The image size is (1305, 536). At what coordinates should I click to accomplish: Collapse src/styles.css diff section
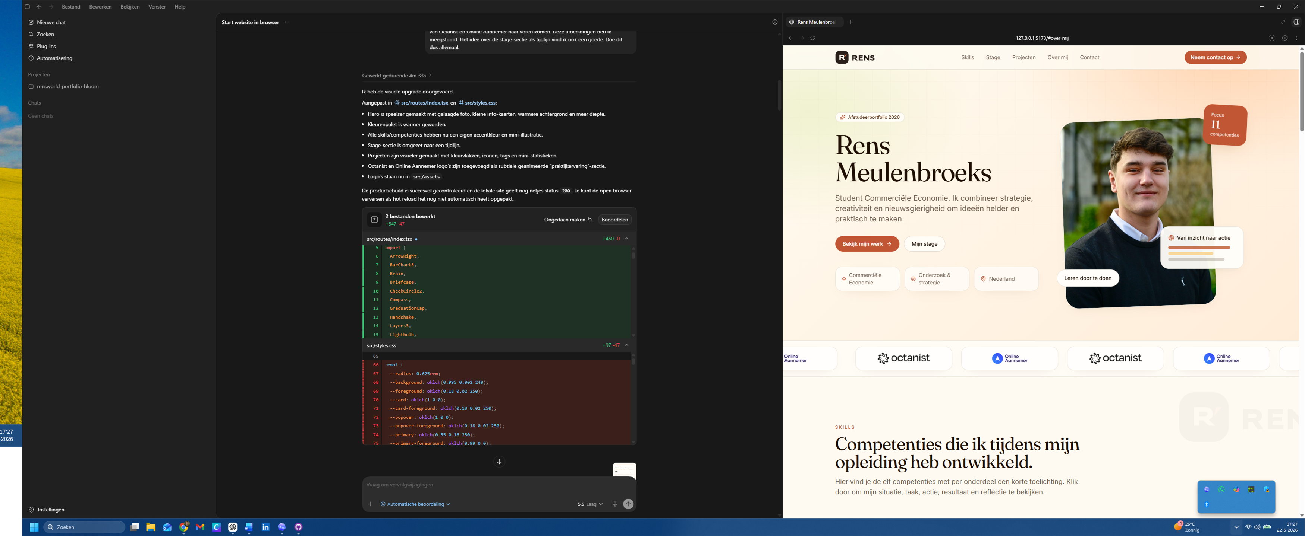coord(626,345)
